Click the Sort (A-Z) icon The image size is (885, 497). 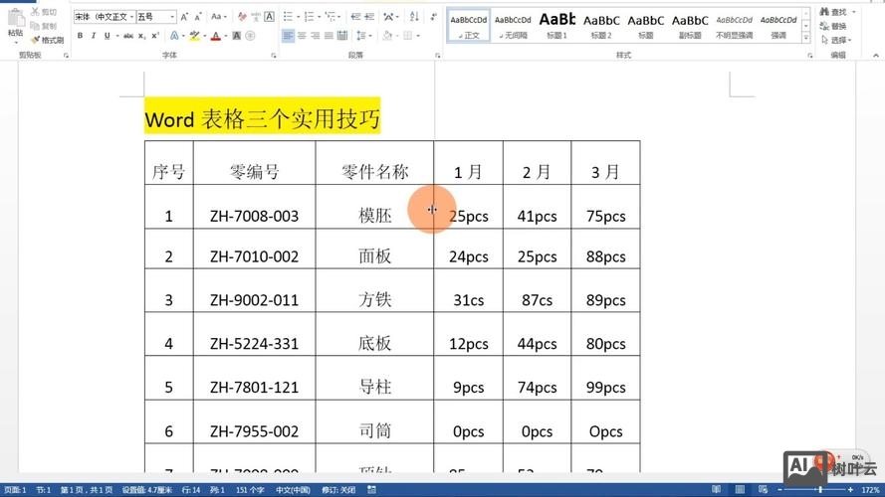click(414, 17)
